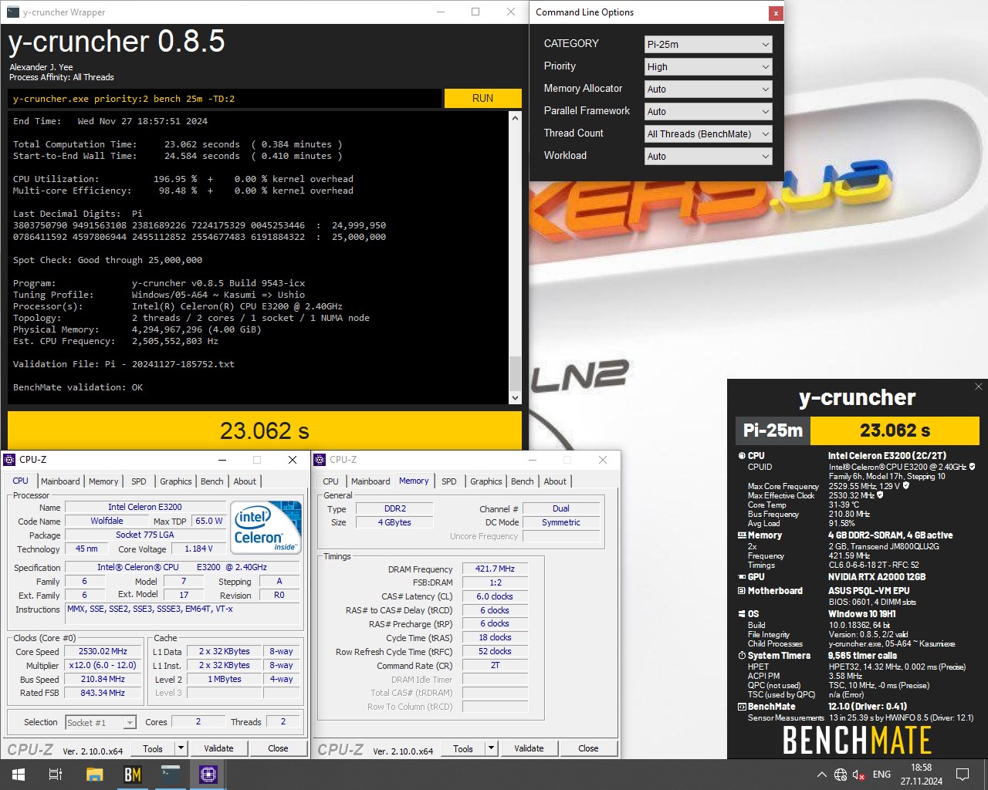Click the Memory icon in BenchMate panel
The image size is (988, 790).
click(x=742, y=535)
